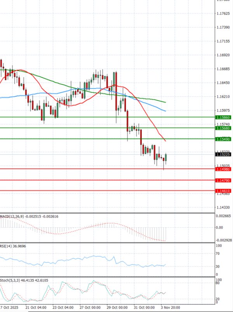Click the 21 Oct 04:00 time label
Viewport: 233px width, 312px height.
point(35,307)
